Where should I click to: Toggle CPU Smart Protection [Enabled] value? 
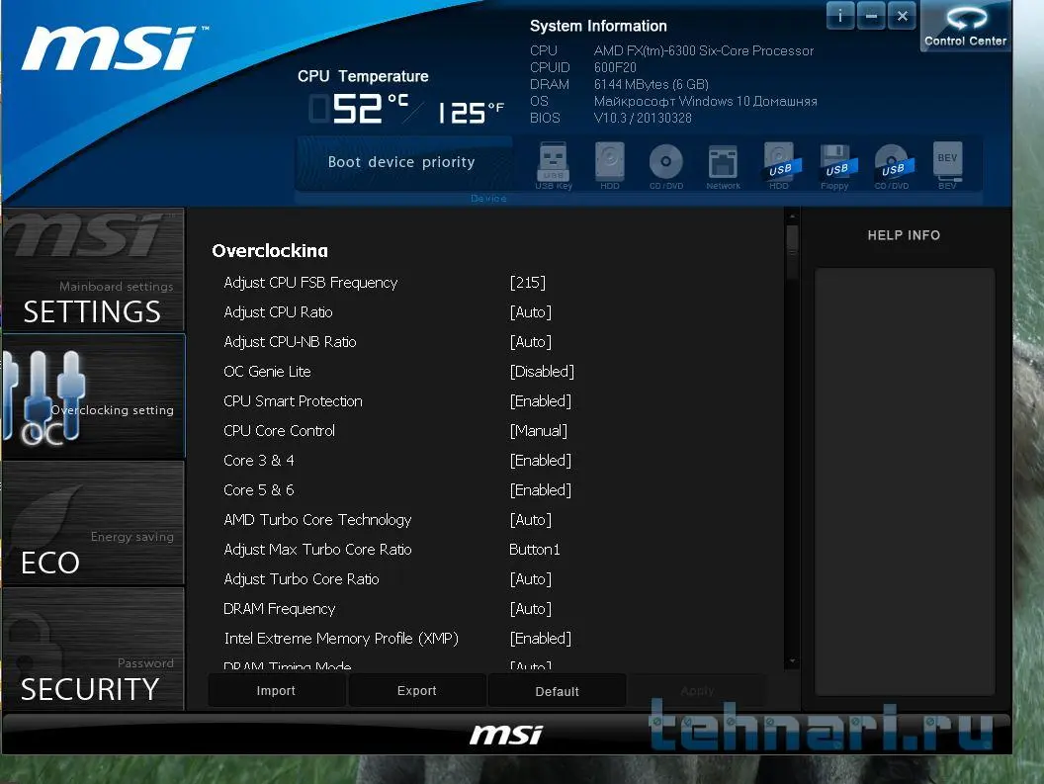click(x=540, y=401)
